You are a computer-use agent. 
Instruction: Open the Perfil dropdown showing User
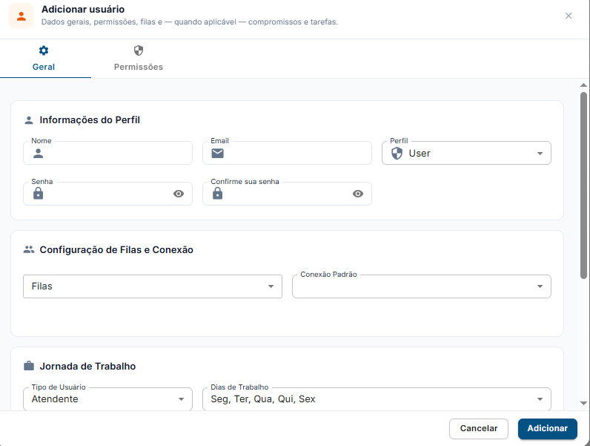point(466,153)
